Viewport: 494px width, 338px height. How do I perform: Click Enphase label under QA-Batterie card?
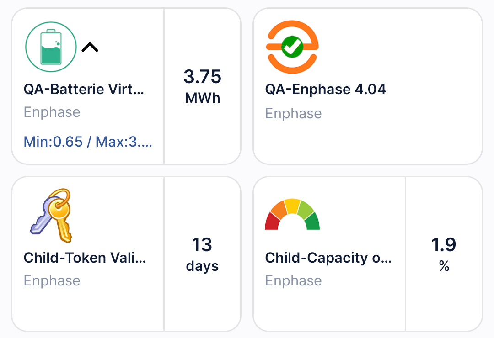[x=52, y=112]
